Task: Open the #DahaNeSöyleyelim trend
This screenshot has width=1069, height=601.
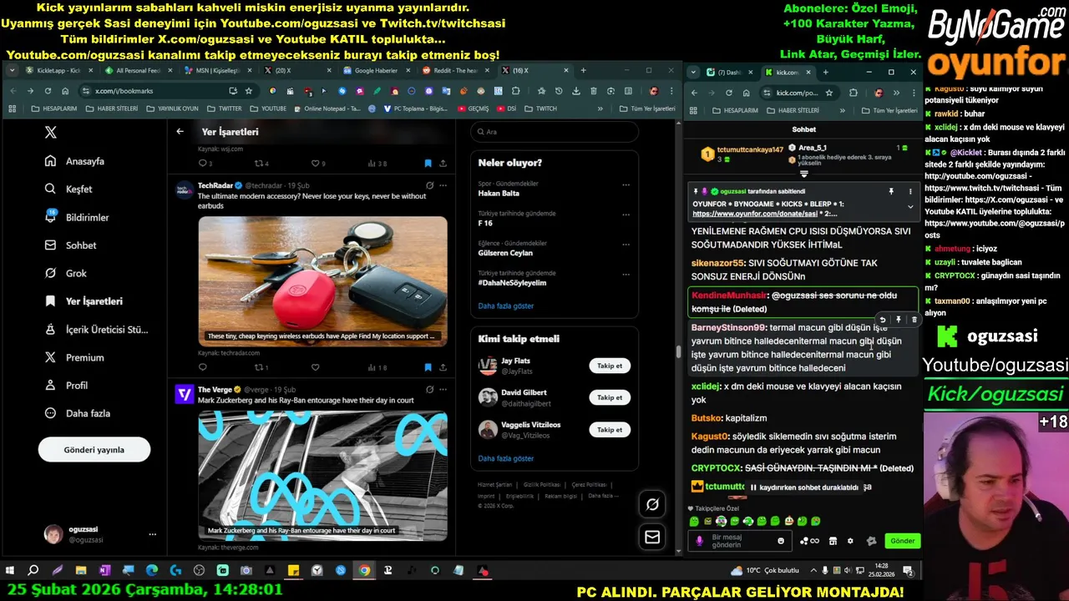Action: (512, 283)
